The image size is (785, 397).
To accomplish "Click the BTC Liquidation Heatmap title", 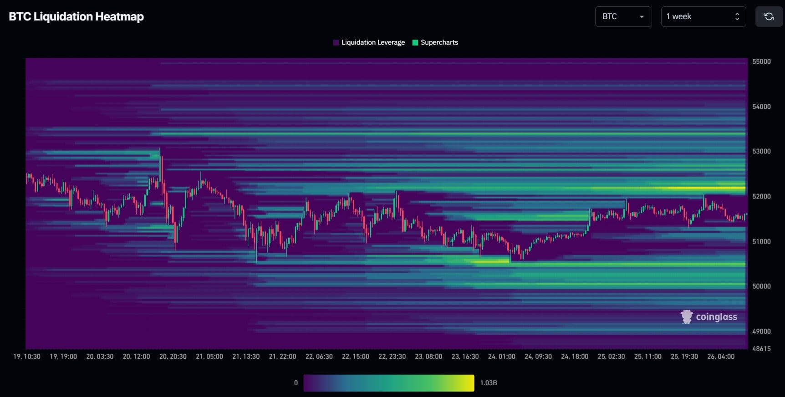I will click(x=76, y=16).
